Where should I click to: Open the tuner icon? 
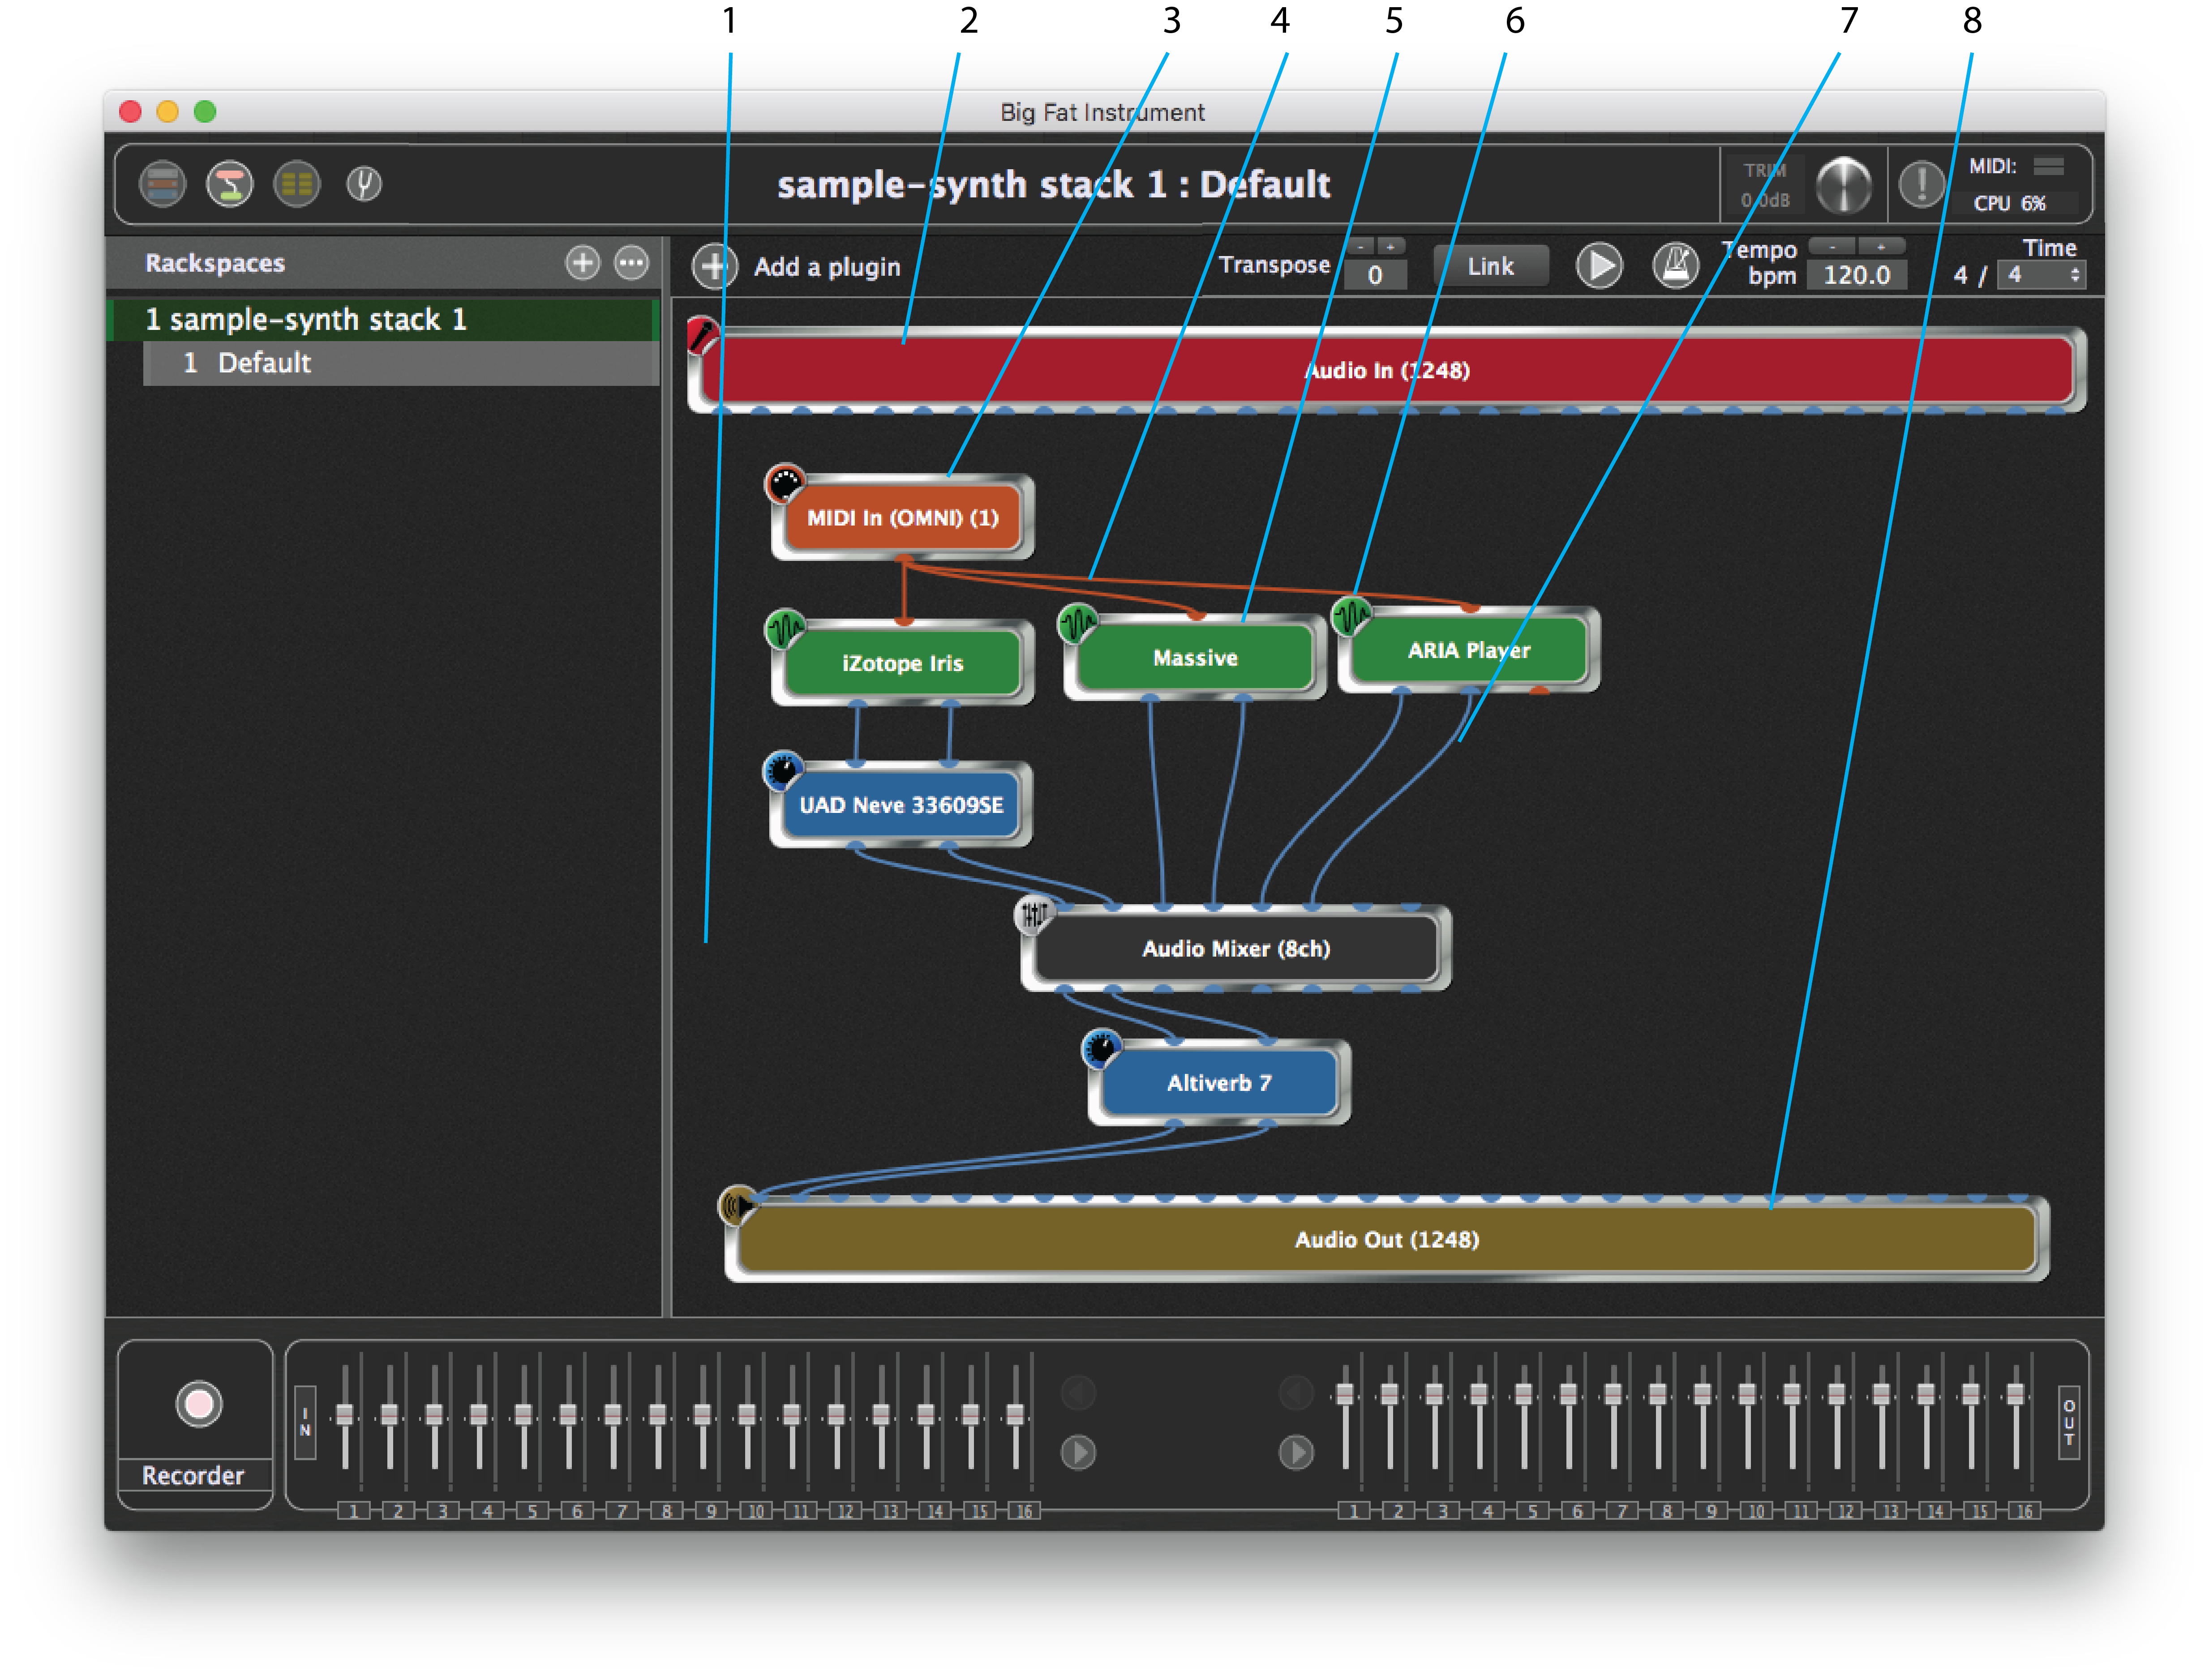tap(363, 184)
